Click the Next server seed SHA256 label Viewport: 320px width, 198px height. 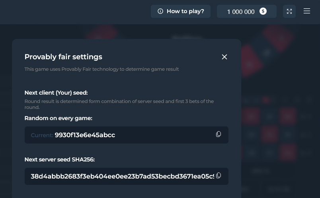(x=60, y=159)
